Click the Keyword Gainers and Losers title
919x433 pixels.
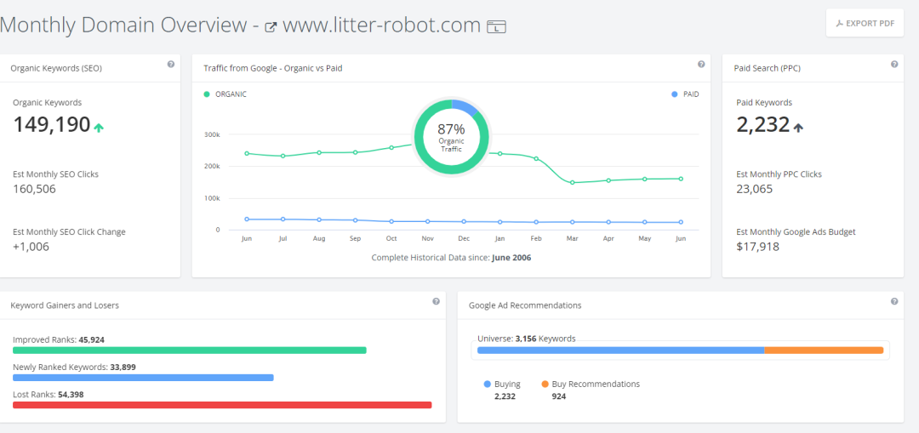[65, 305]
